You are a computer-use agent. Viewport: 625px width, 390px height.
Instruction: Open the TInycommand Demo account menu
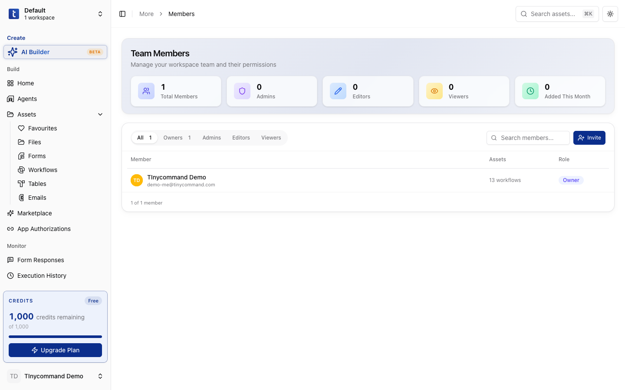[x=56, y=376]
